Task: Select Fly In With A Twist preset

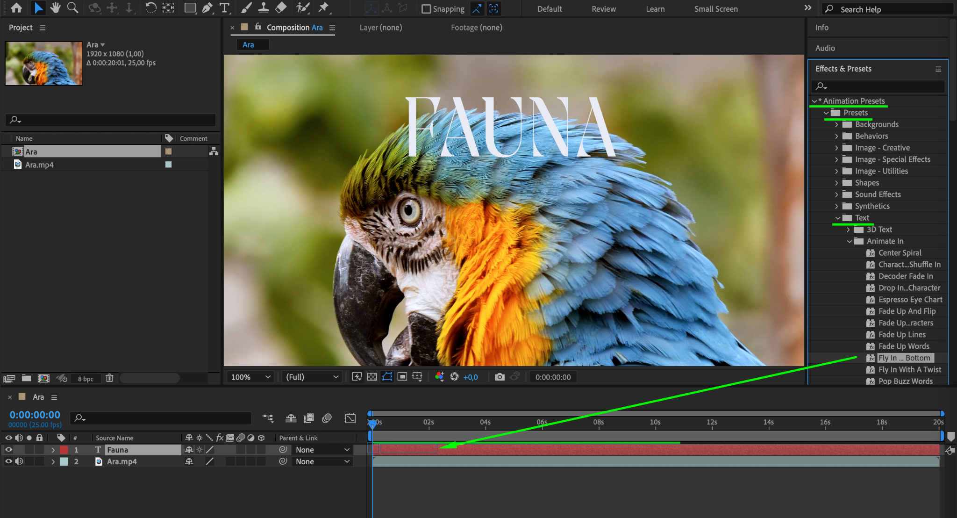Action: pyautogui.click(x=909, y=369)
